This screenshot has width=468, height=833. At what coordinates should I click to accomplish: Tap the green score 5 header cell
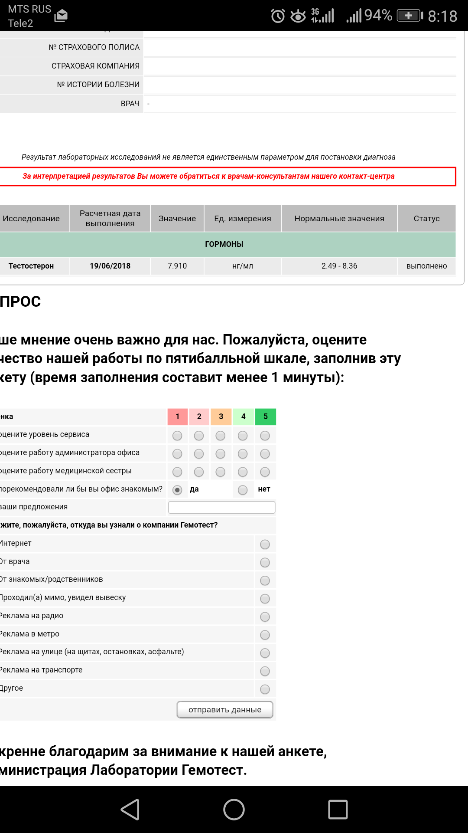[x=266, y=416]
